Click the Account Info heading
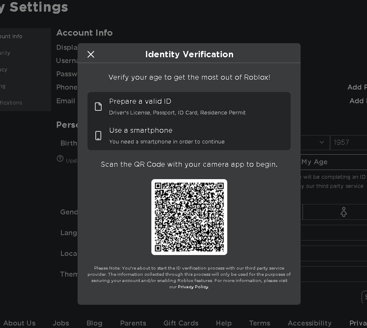 [x=85, y=33]
